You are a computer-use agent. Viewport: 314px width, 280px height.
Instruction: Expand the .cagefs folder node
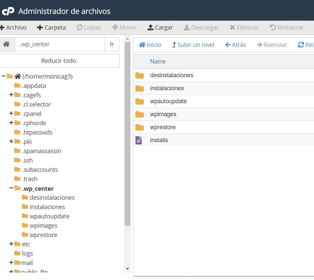[x=11, y=95]
